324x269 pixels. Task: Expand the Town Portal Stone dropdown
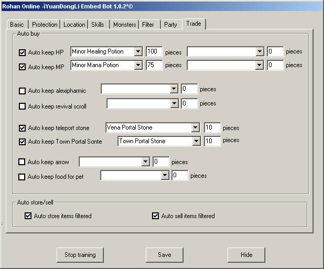196,142
